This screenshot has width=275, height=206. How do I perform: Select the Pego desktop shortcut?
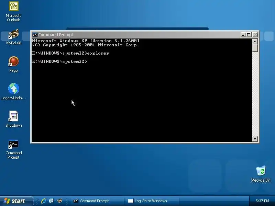click(13, 64)
